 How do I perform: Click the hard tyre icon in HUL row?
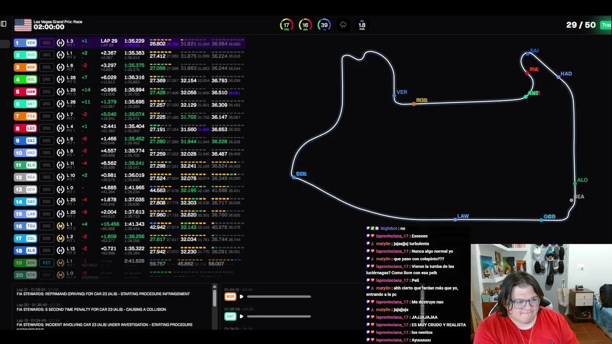pyautogui.click(x=60, y=79)
